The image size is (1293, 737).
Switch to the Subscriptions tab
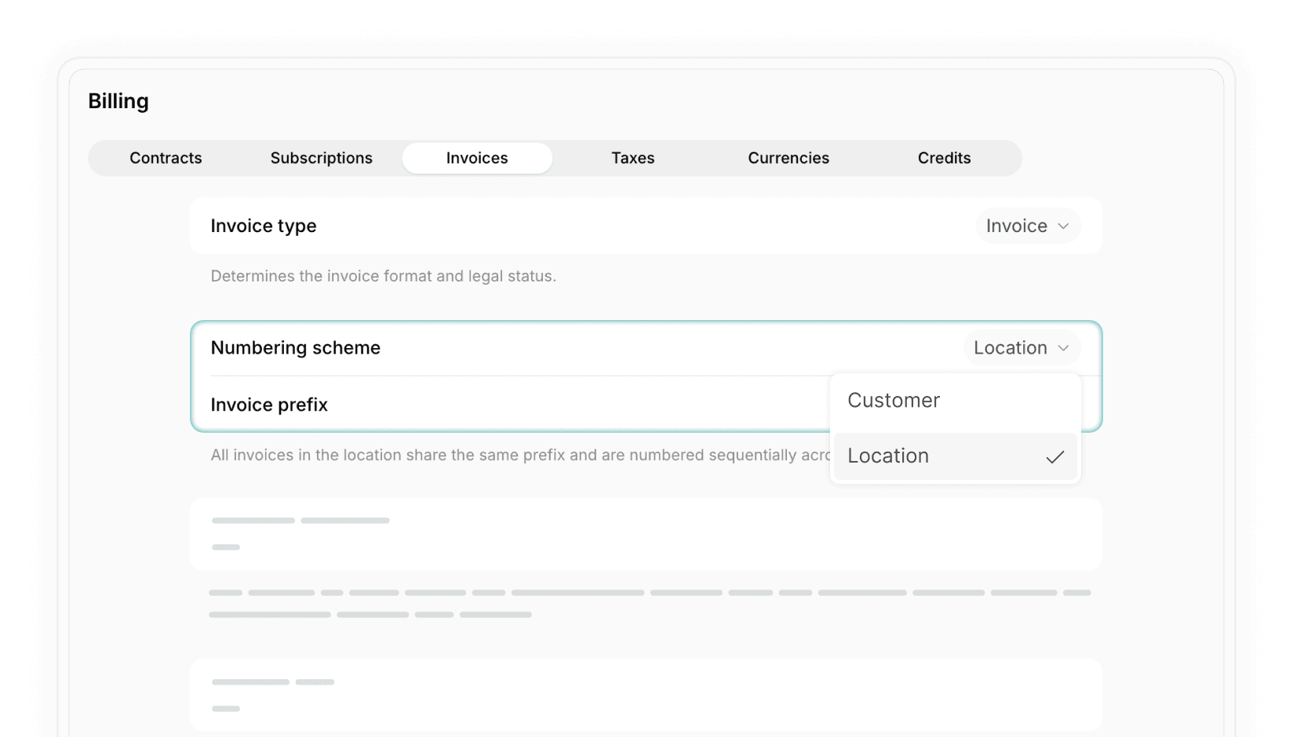(x=321, y=158)
